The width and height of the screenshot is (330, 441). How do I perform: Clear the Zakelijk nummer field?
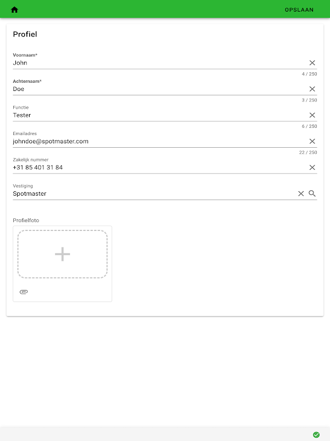click(312, 168)
